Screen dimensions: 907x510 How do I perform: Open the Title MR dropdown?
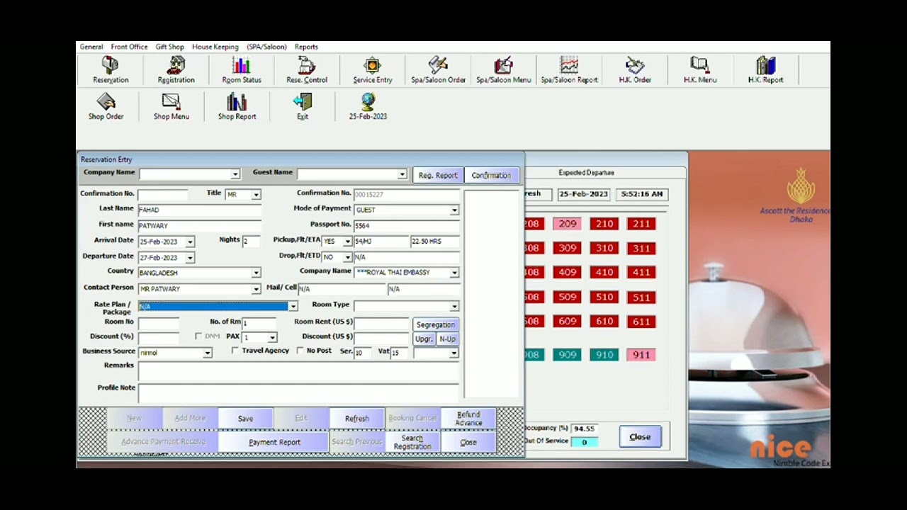pyautogui.click(x=256, y=194)
